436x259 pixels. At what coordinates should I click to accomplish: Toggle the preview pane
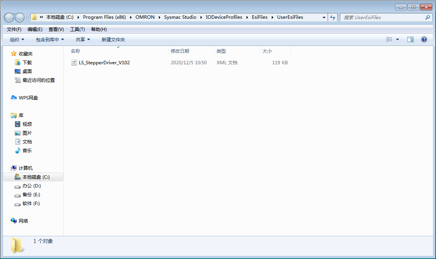click(410, 39)
